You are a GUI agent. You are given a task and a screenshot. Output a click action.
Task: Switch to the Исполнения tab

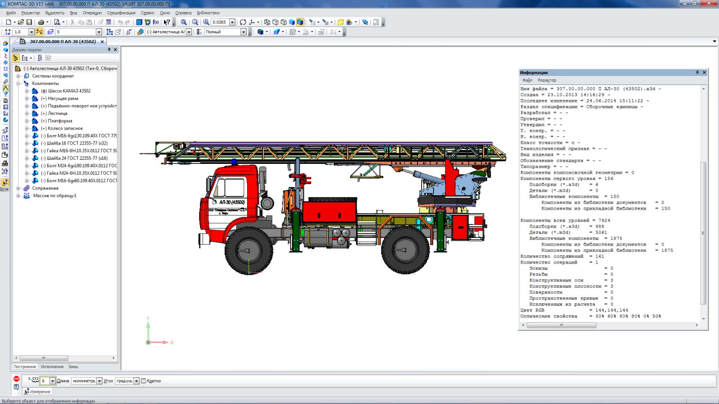[52, 367]
